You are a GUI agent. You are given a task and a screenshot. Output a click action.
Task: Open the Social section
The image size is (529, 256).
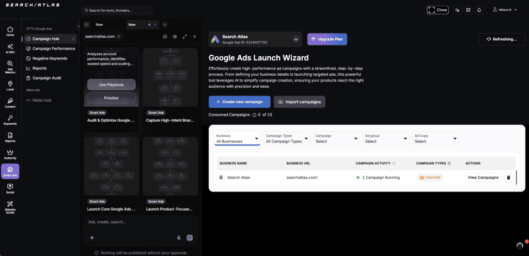(10, 189)
